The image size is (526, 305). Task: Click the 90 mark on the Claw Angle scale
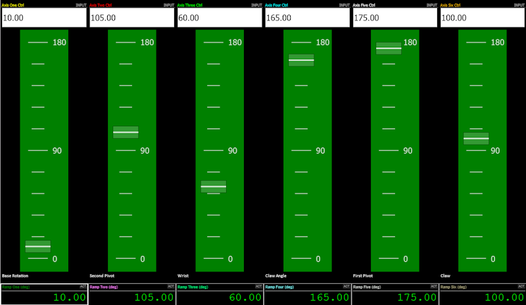[x=320, y=151]
